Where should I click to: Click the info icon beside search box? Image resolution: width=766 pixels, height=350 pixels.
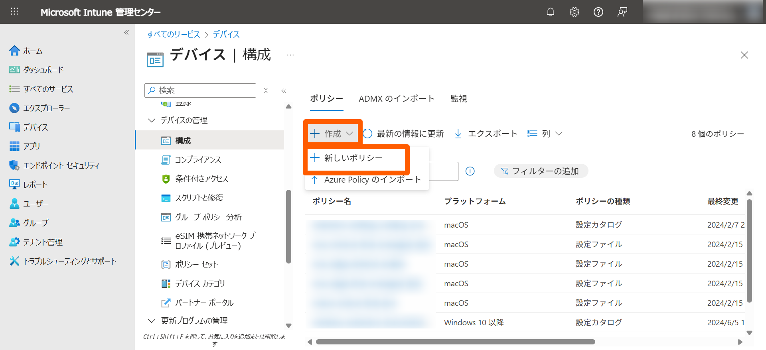point(470,171)
